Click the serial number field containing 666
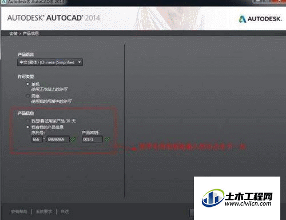The image size is (286, 220). pos(37,139)
